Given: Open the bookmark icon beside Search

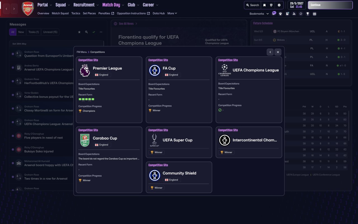Looking at the screenshot, I should tap(264, 5).
